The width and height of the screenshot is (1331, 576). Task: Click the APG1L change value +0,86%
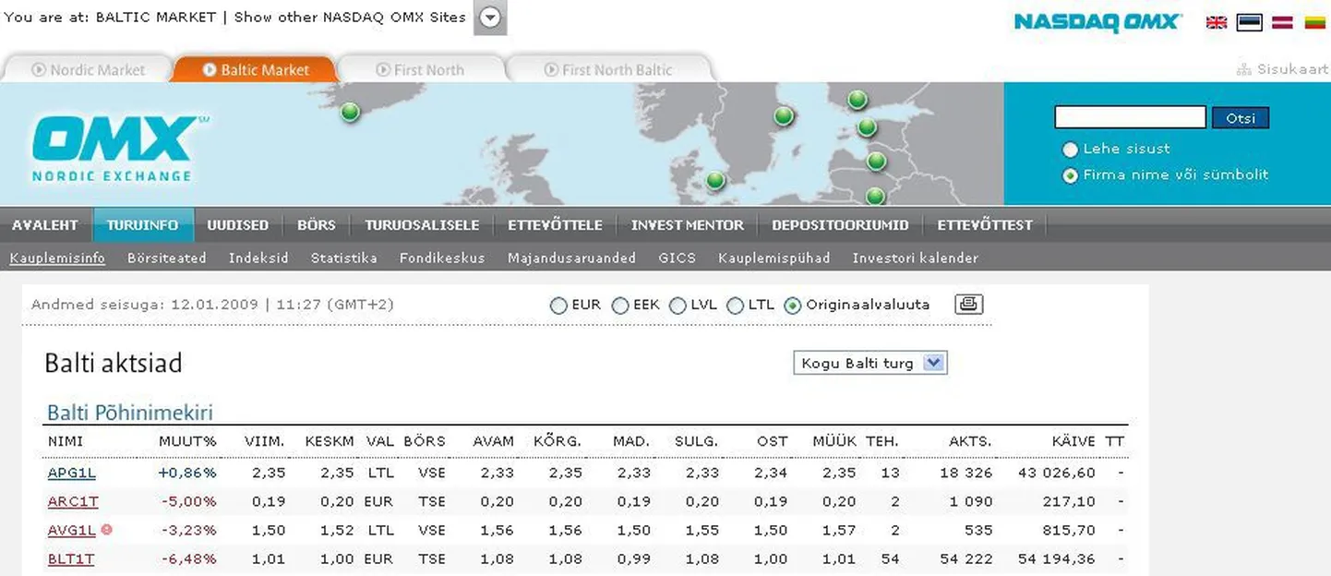187,473
